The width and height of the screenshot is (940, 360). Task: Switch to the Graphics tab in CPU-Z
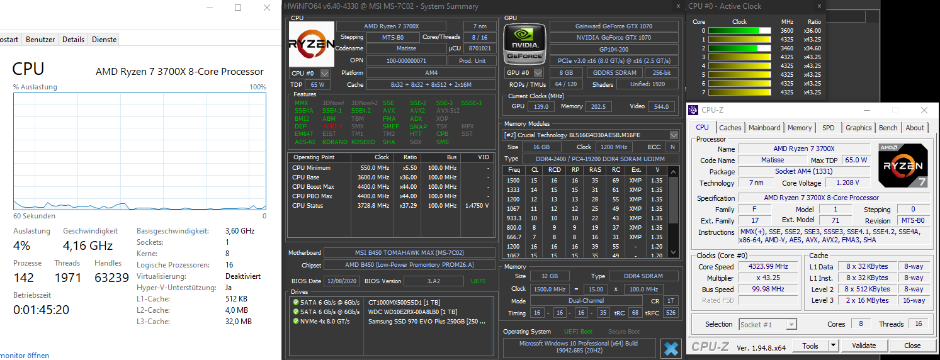859,128
